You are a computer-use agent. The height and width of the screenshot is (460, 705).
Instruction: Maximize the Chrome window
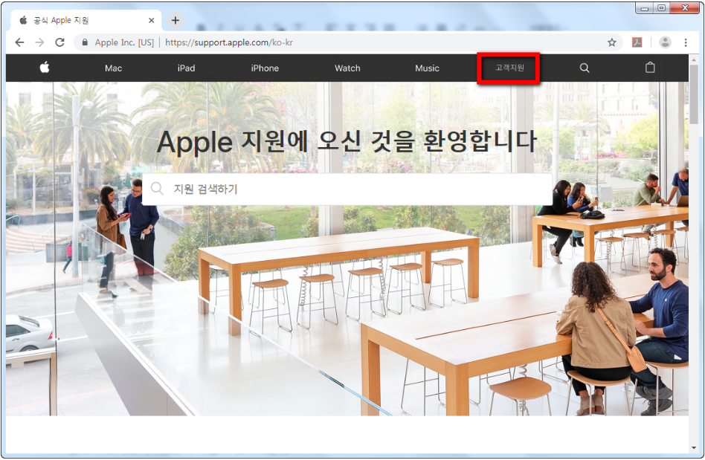click(661, 8)
